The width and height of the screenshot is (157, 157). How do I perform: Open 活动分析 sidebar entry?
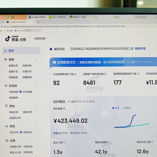pyautogui.click(x=14, y=132)
